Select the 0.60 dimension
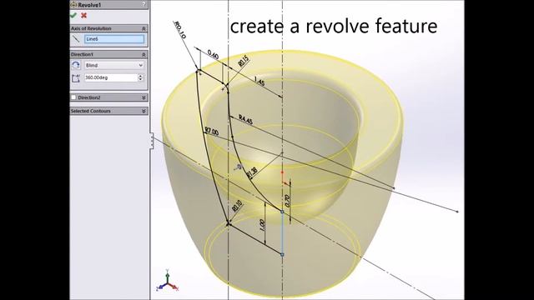Screen dimensions: 534x300 click(213, 55)
